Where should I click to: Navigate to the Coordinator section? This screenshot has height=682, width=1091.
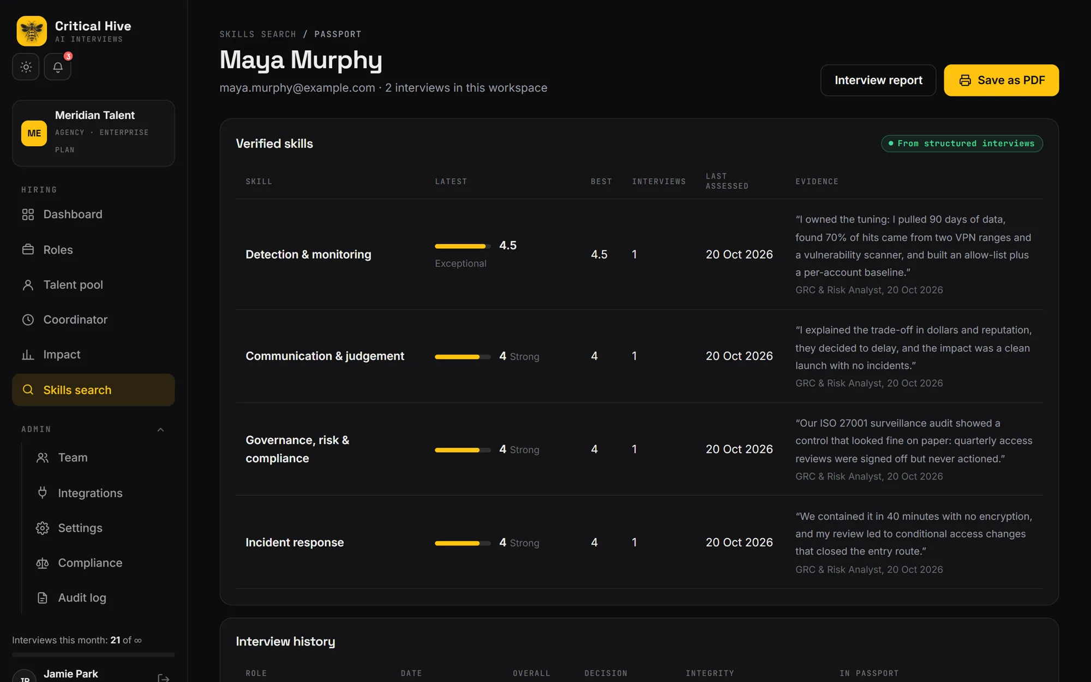pyautogui.click(x=93, y=320)
